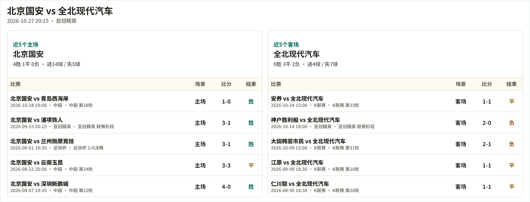Screen dimensions: 530x202
Task: Click the 结果 column header in away table
Action: 512,84
